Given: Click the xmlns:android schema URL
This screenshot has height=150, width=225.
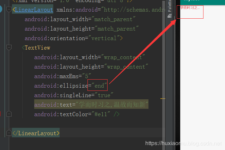Looking at the screenshot, I should pyautogui.click(x=134, y=10).
